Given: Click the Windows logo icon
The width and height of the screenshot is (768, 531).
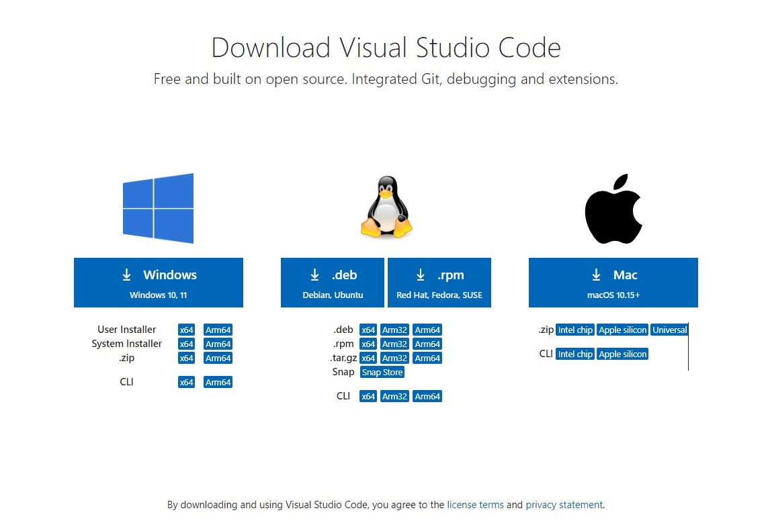Looking at the screenshot, I should (x=158, y=208).
